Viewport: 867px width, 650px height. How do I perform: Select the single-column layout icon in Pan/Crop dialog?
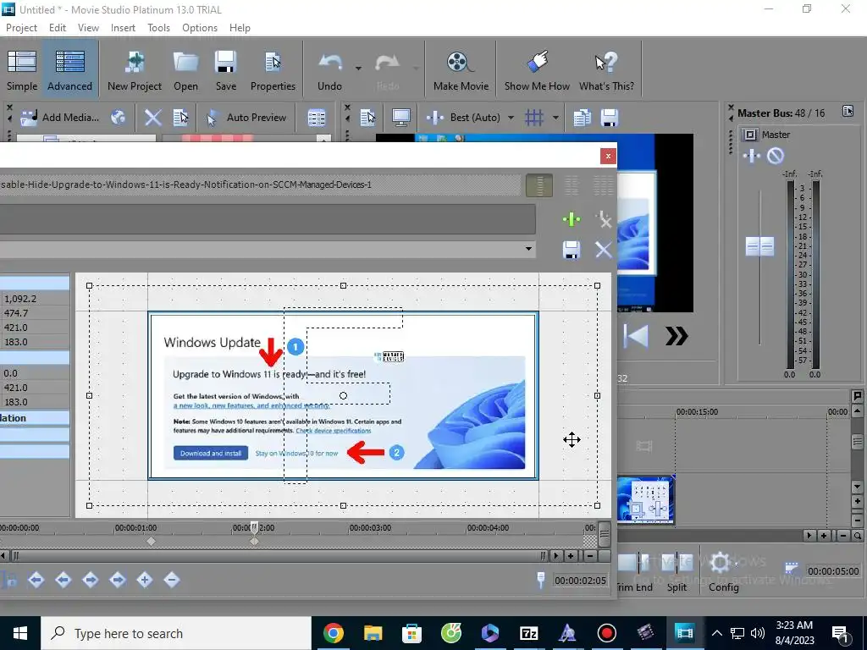point(539,185)
